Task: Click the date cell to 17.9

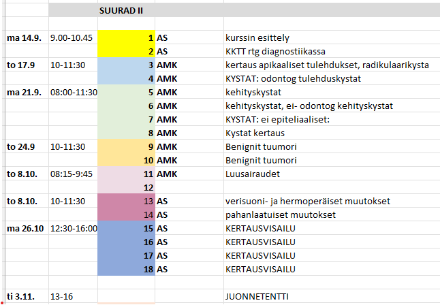Action: tap(27, 65)
